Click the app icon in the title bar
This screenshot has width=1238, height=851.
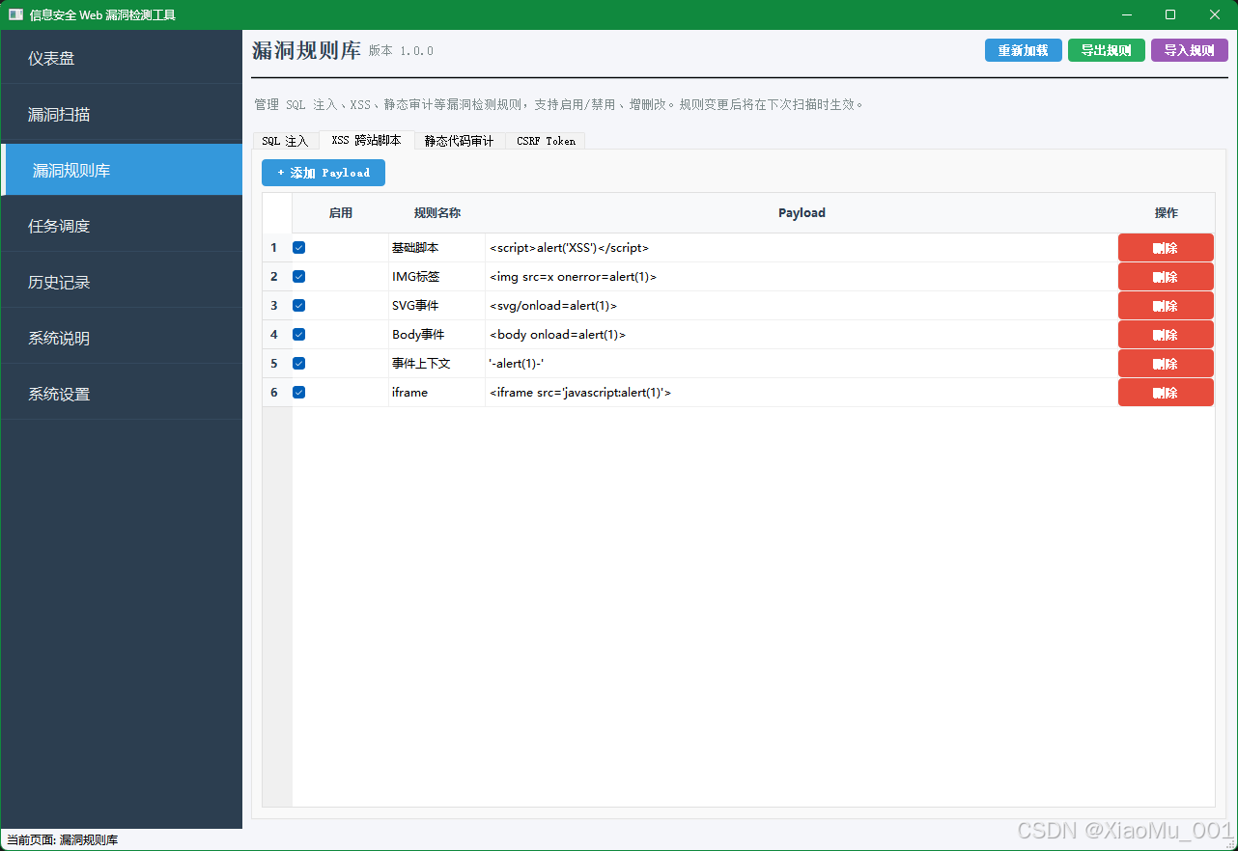pos(15,14)
